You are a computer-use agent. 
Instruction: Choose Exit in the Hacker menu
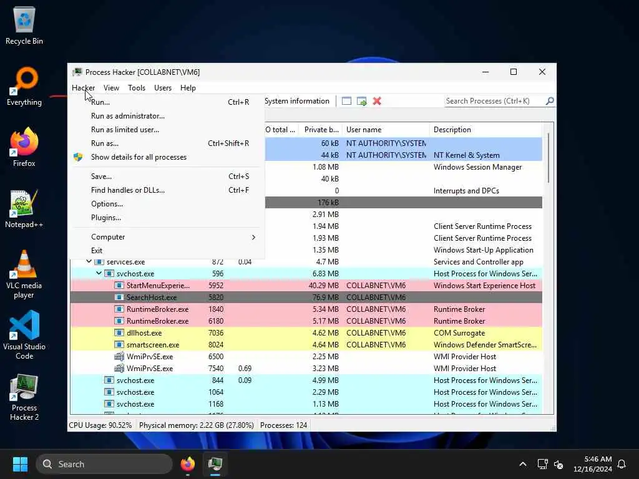pos(167,251)
